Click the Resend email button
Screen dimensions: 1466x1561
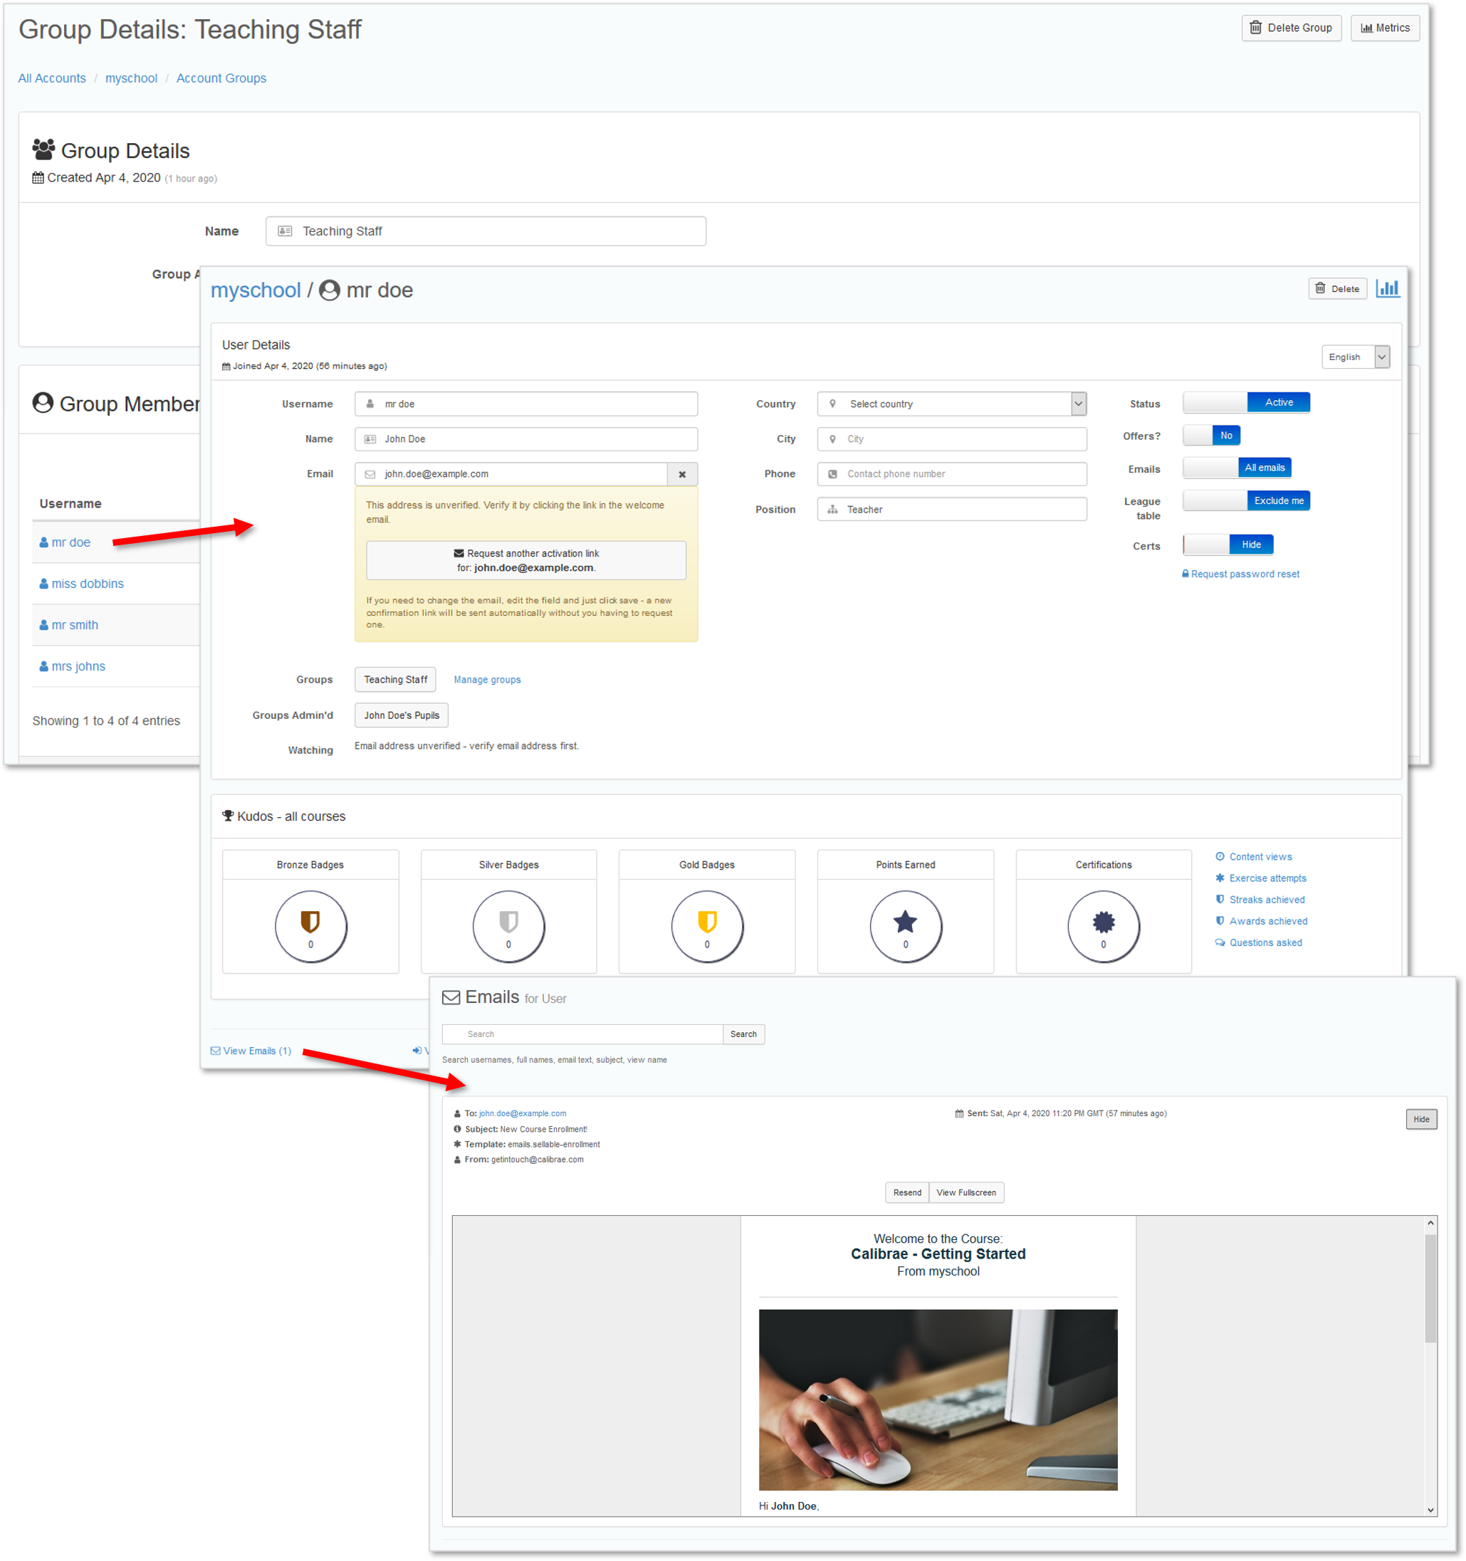906,1192
